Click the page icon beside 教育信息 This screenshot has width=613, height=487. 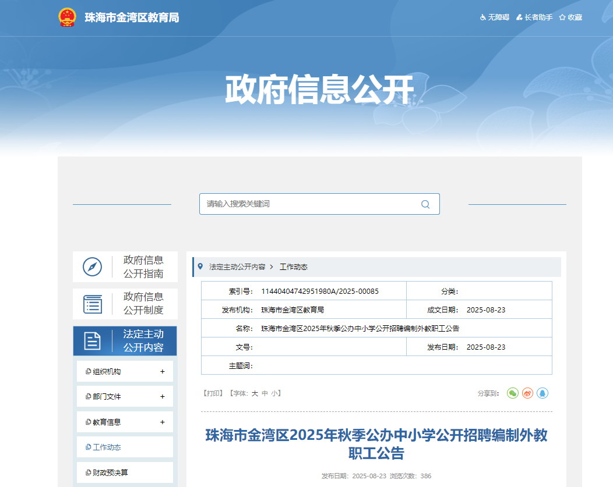[x=89, y=422]
